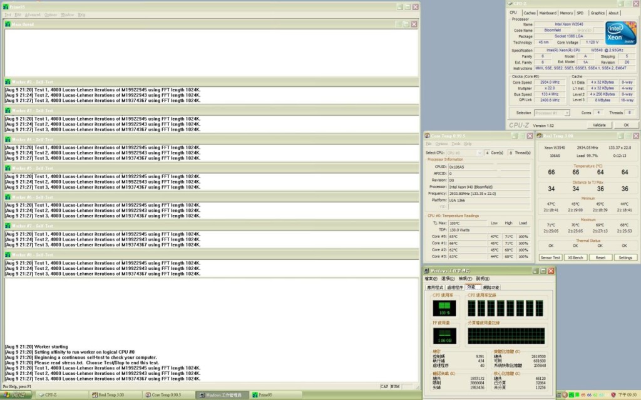Expand the Processor #1 selection dropdown in CPU-Z
Screen dimensions: 641x400
point(567,113)
